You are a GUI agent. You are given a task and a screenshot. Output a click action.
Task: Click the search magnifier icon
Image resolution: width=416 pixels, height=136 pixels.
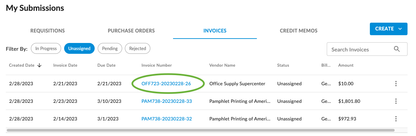[x=397, y=49]
